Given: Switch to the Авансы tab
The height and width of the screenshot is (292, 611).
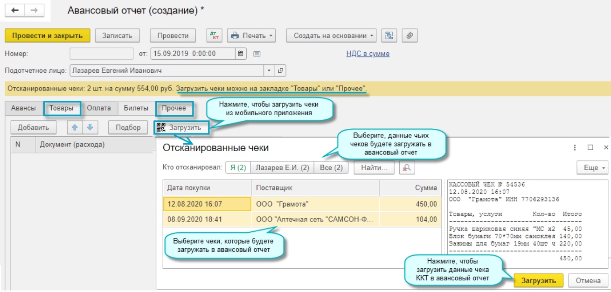Looking at the screenshot, I should coord(23,108).
